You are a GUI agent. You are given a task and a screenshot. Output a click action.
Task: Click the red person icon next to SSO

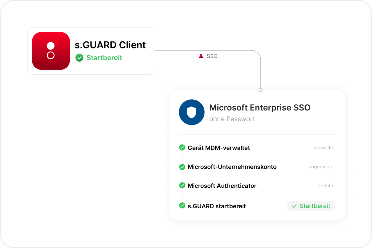coord(201,56)
